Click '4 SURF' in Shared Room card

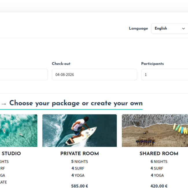point(157,168)
